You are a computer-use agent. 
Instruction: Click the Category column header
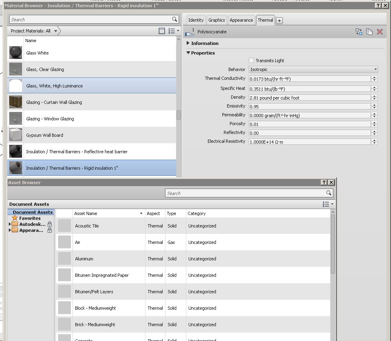point(258,213)
